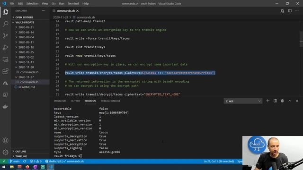Click the remote window indicator in status bar

[x=4, y=161]
